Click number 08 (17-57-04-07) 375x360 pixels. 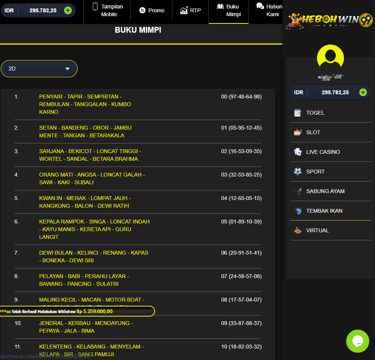click(x=241, y=300)
